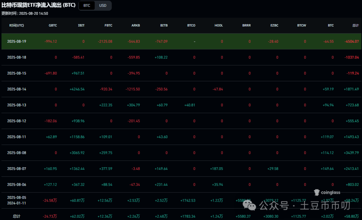Click the IBIT column header

pos(81,26)
